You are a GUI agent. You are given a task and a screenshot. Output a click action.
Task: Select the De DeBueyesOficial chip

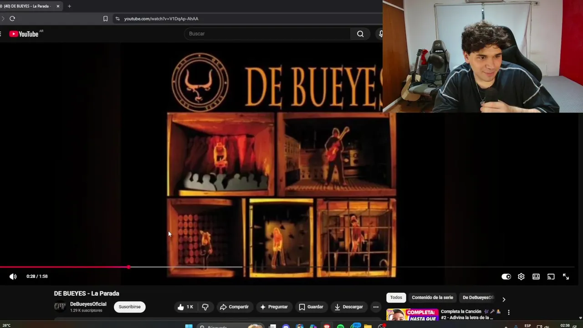click(478, 297)
